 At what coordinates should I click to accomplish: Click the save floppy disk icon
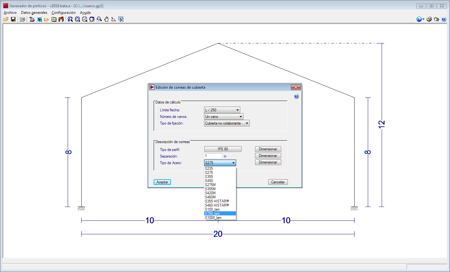pyautogui.click(x=13, y=19)
